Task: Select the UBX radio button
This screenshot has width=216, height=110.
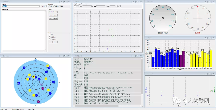Action: coord(59,6)
